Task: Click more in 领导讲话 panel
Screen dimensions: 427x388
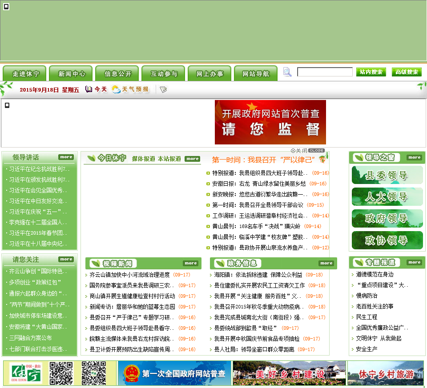Action: [66, 157]
